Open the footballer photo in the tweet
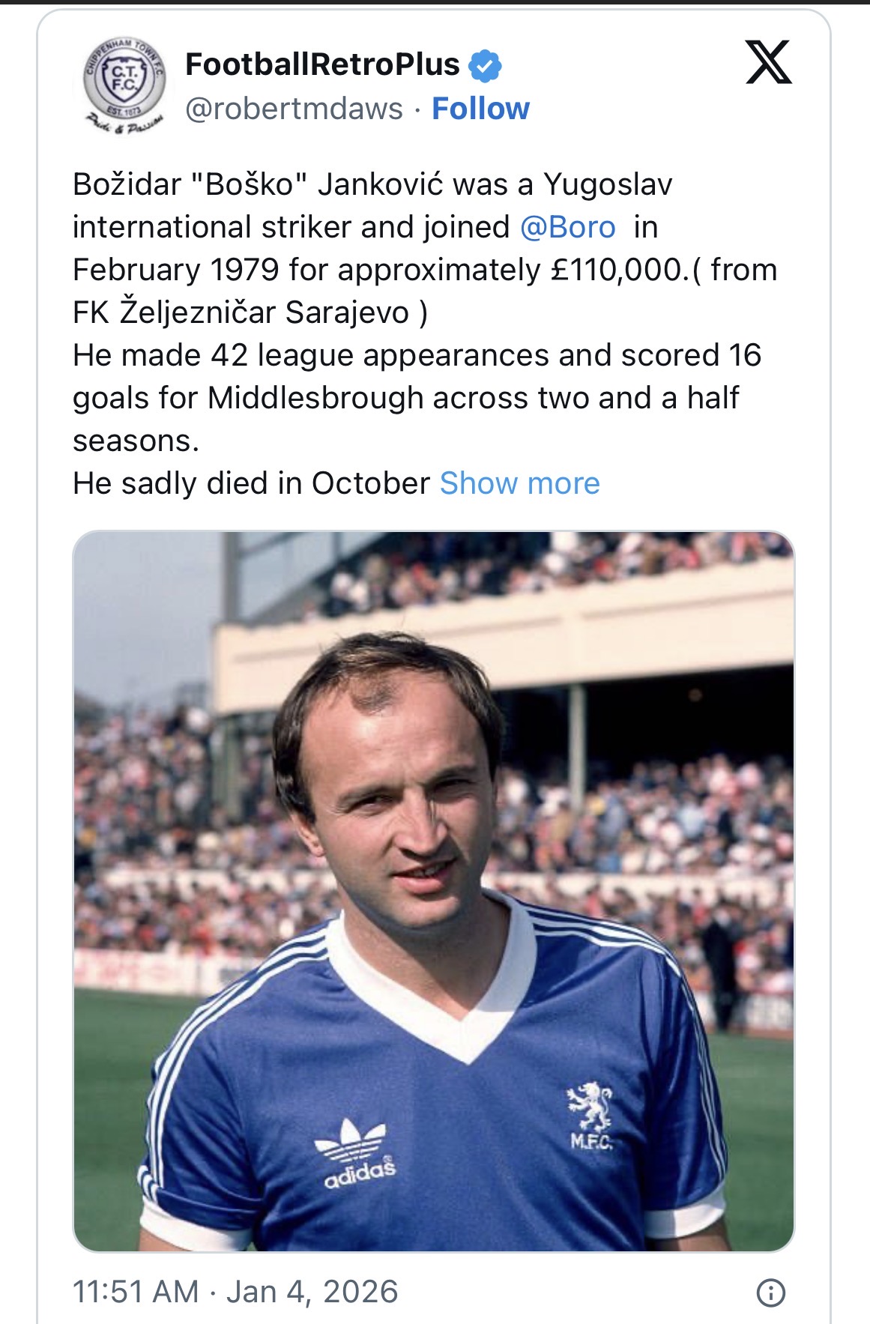The height and width of the screenshot is (1324, 870). click(x=433, y=891)
